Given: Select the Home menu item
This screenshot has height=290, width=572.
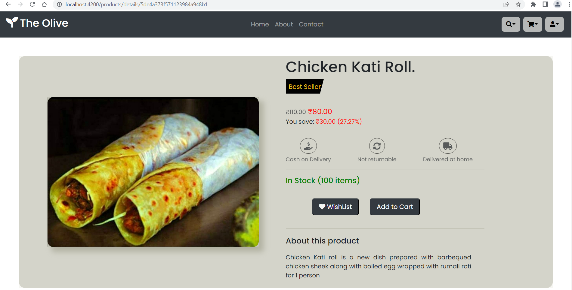Looking at the screenshot, I should pos(259,24).
